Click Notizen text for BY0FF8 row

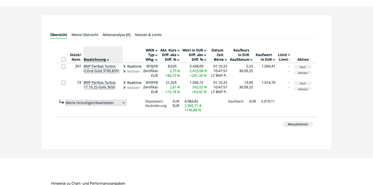[x=133, y=88]
